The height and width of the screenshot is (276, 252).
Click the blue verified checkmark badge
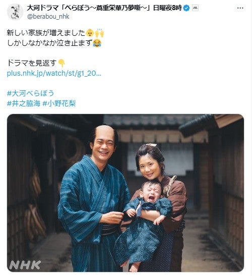pos(186,8)
